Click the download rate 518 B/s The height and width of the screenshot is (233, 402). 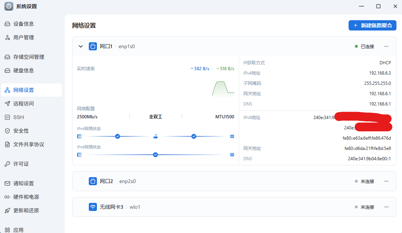point(226,69)
